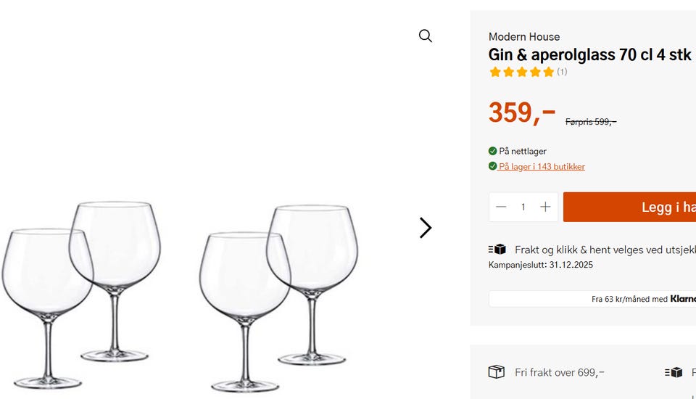Click the Modern House brand name
Screen dimensions: 696x399
pyautogui.click(x=524, y=37)
